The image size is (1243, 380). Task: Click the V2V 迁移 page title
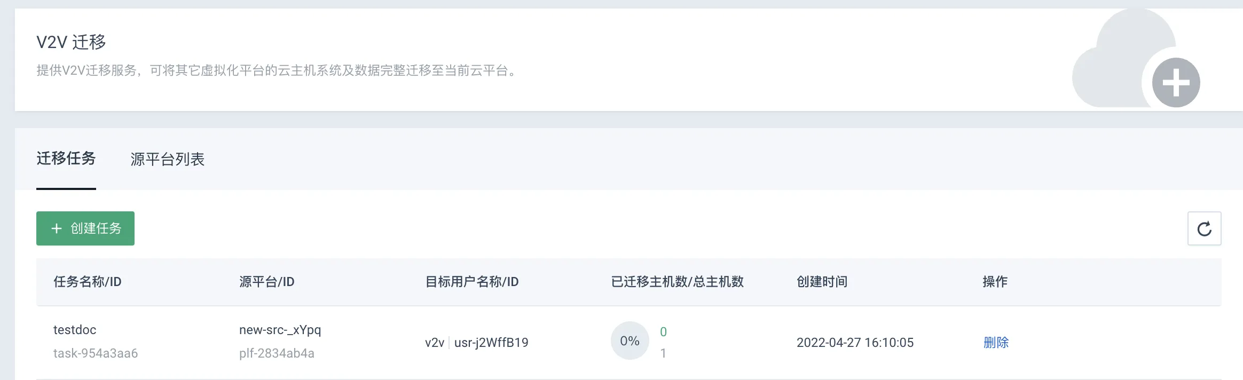(71, 42)
